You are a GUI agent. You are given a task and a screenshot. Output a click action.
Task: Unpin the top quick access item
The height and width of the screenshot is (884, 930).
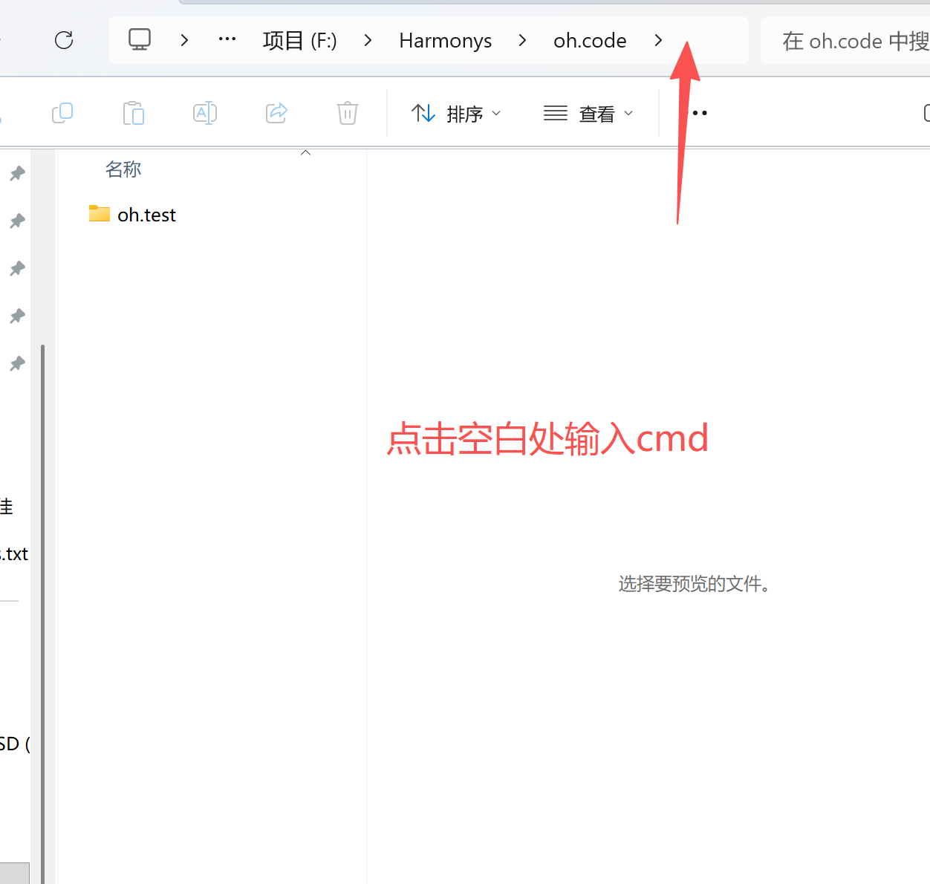16,173
